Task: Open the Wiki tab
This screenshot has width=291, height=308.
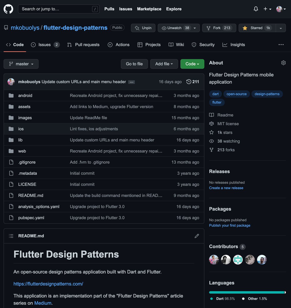Action: (176, 45)
